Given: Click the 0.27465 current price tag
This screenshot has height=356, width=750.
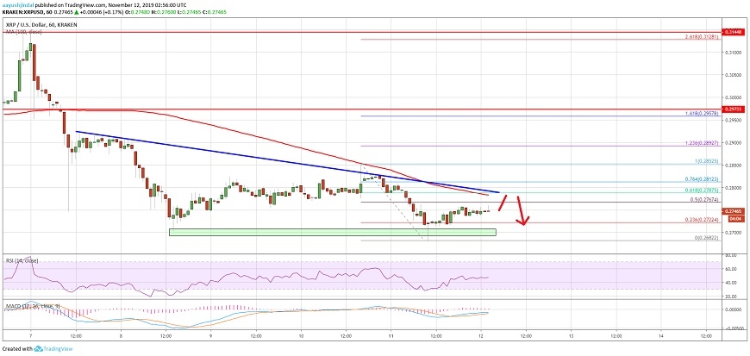Looking at the screenshot, I should pyautogui.click(x=735, y=211).
